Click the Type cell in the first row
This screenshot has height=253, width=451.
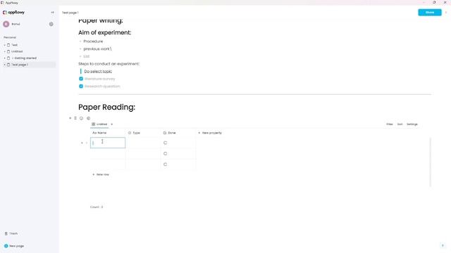[x=143, y=143]
